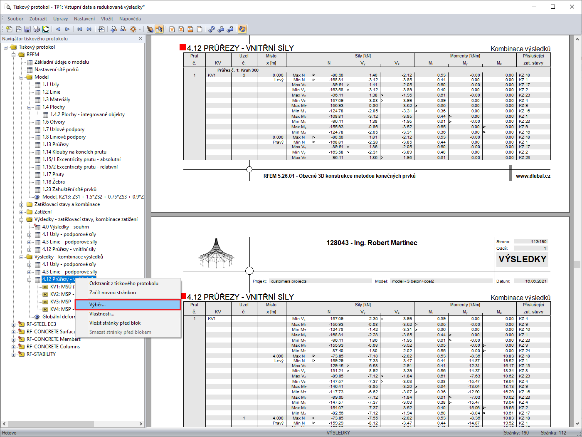
Task: Open the Zobrazit menu
Action: 38,19
